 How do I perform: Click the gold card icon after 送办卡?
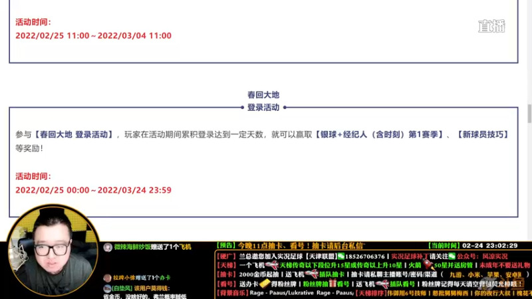click(x=265, y=284)
